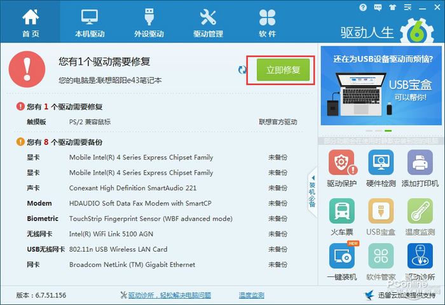Select the 触摸板 PS/2 兼容鼠标 row
This screenshot has width=445, height=305.
[x=161, y=122]
